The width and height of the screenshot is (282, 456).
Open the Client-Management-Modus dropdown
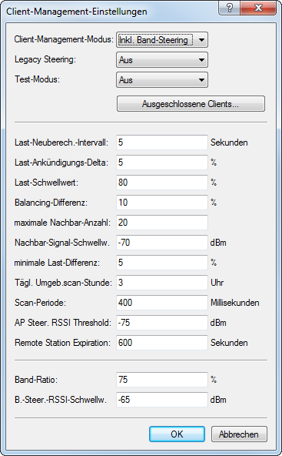coord(162,40)
